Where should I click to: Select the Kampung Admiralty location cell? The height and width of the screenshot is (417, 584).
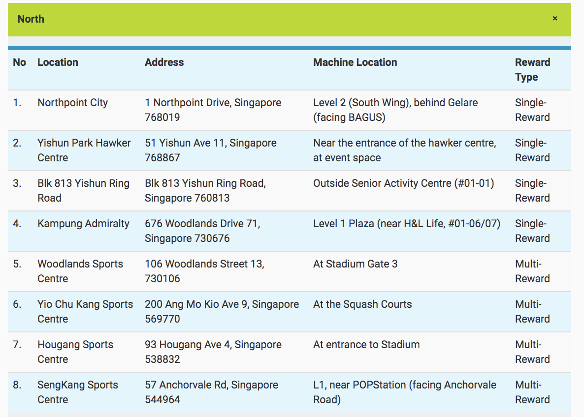(83, 224)
